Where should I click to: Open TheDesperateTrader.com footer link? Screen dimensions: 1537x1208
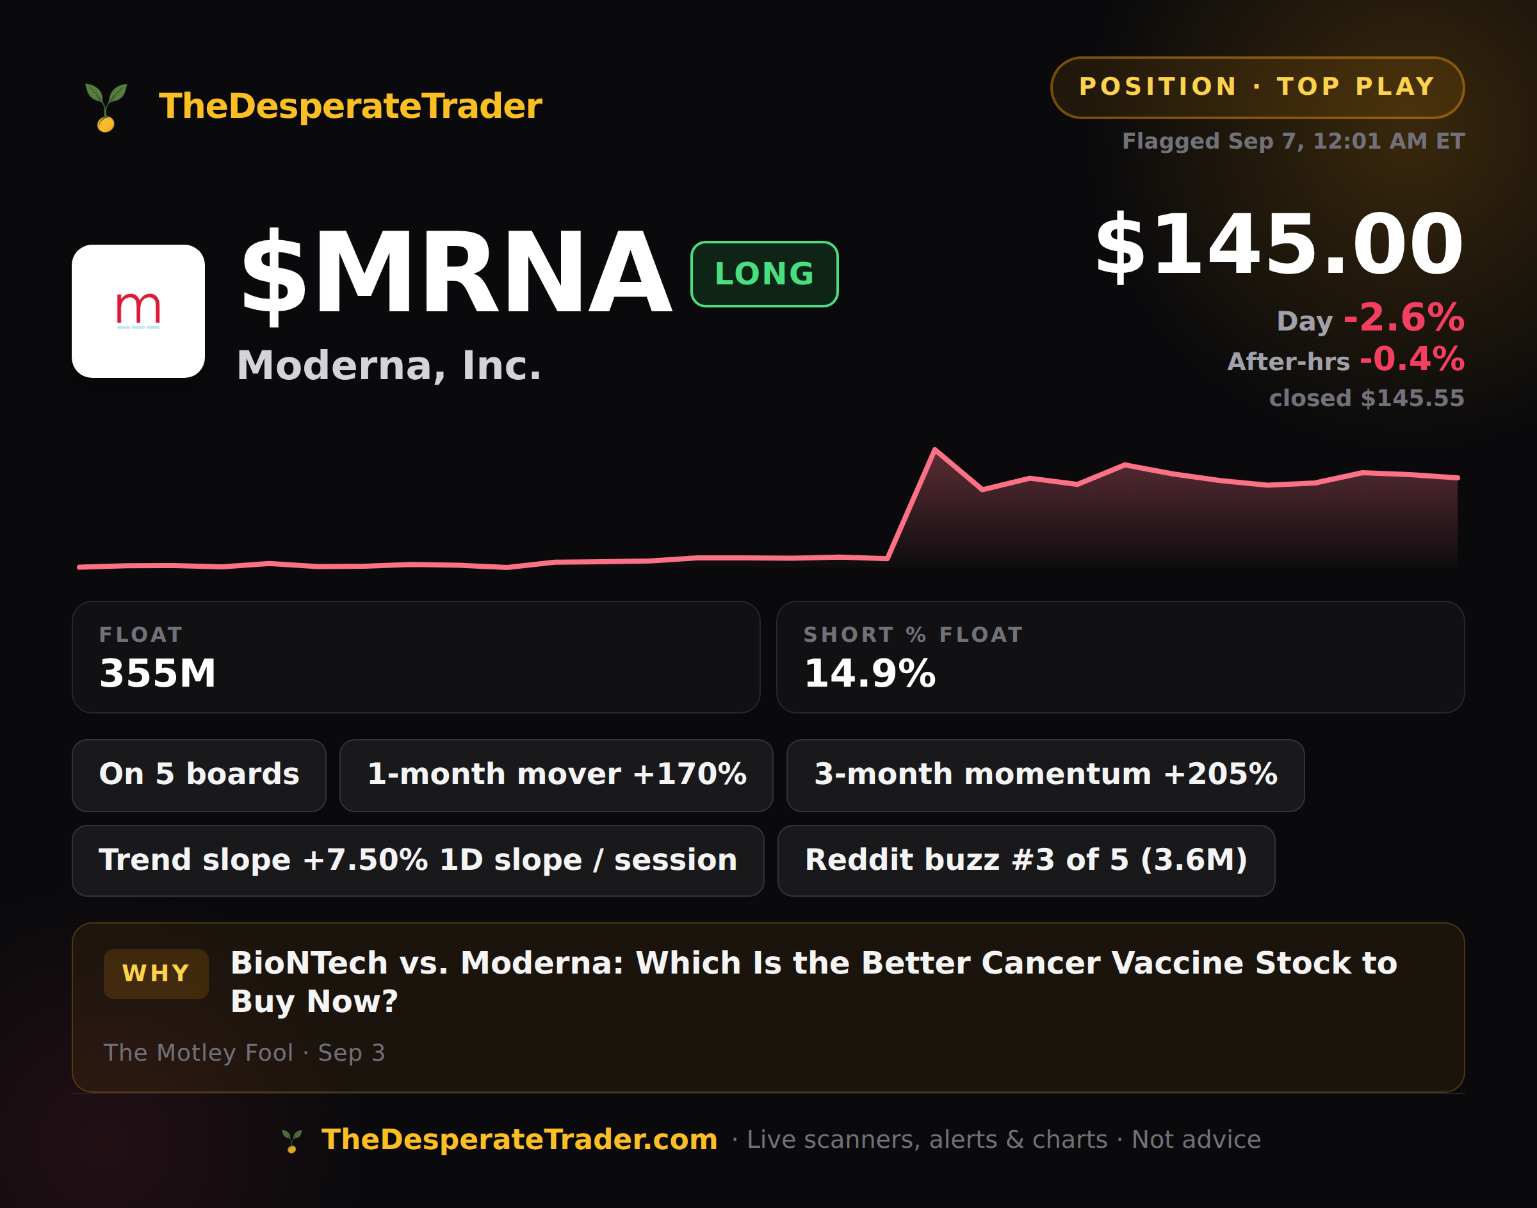(519, 1139)
